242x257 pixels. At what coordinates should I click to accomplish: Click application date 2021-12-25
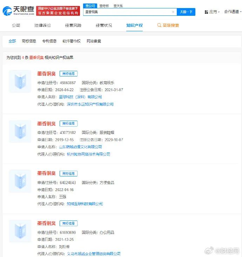(65, 239)
